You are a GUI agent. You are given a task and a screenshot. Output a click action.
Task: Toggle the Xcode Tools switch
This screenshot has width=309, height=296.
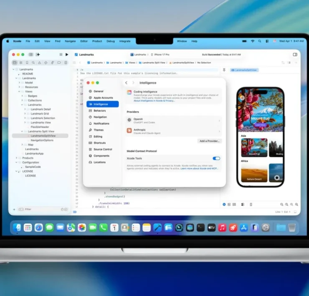(216, 158)
